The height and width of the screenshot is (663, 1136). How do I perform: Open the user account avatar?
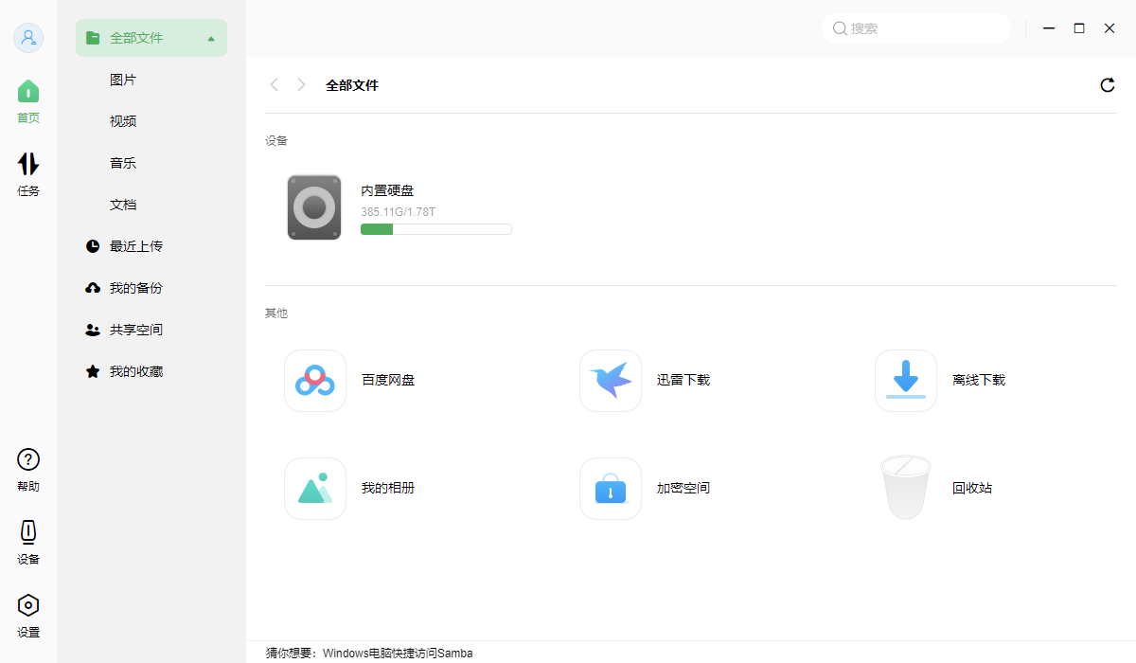pyautogui.click(x=27, y=38)
